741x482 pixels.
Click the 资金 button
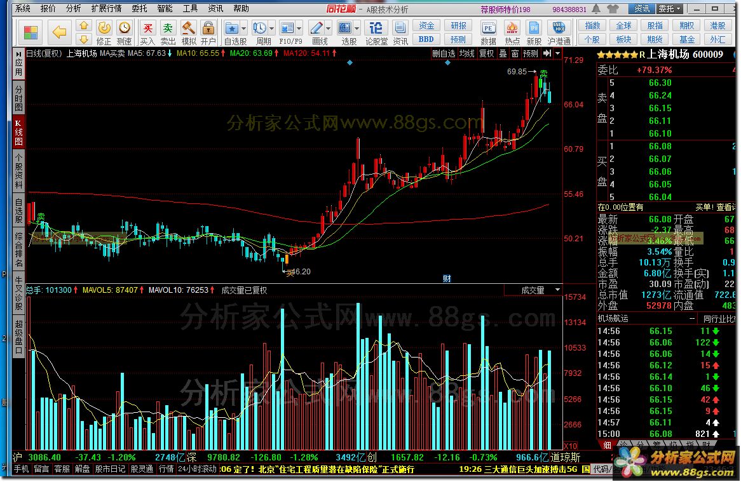(x=426, y=25)
